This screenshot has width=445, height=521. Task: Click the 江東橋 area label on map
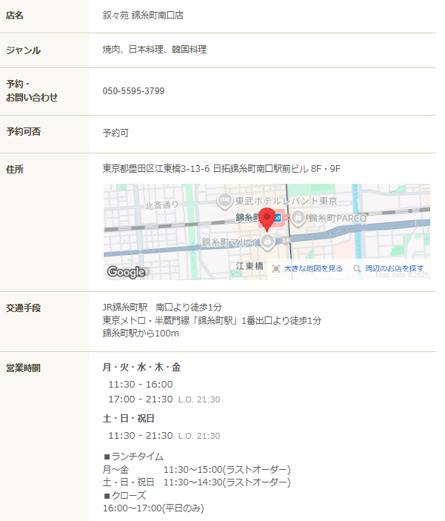pos(250,266)
